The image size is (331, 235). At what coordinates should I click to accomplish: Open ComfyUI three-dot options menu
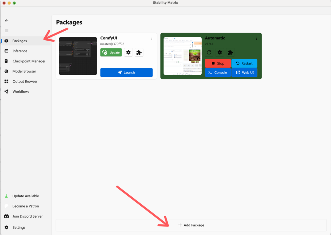pos(152,38)
